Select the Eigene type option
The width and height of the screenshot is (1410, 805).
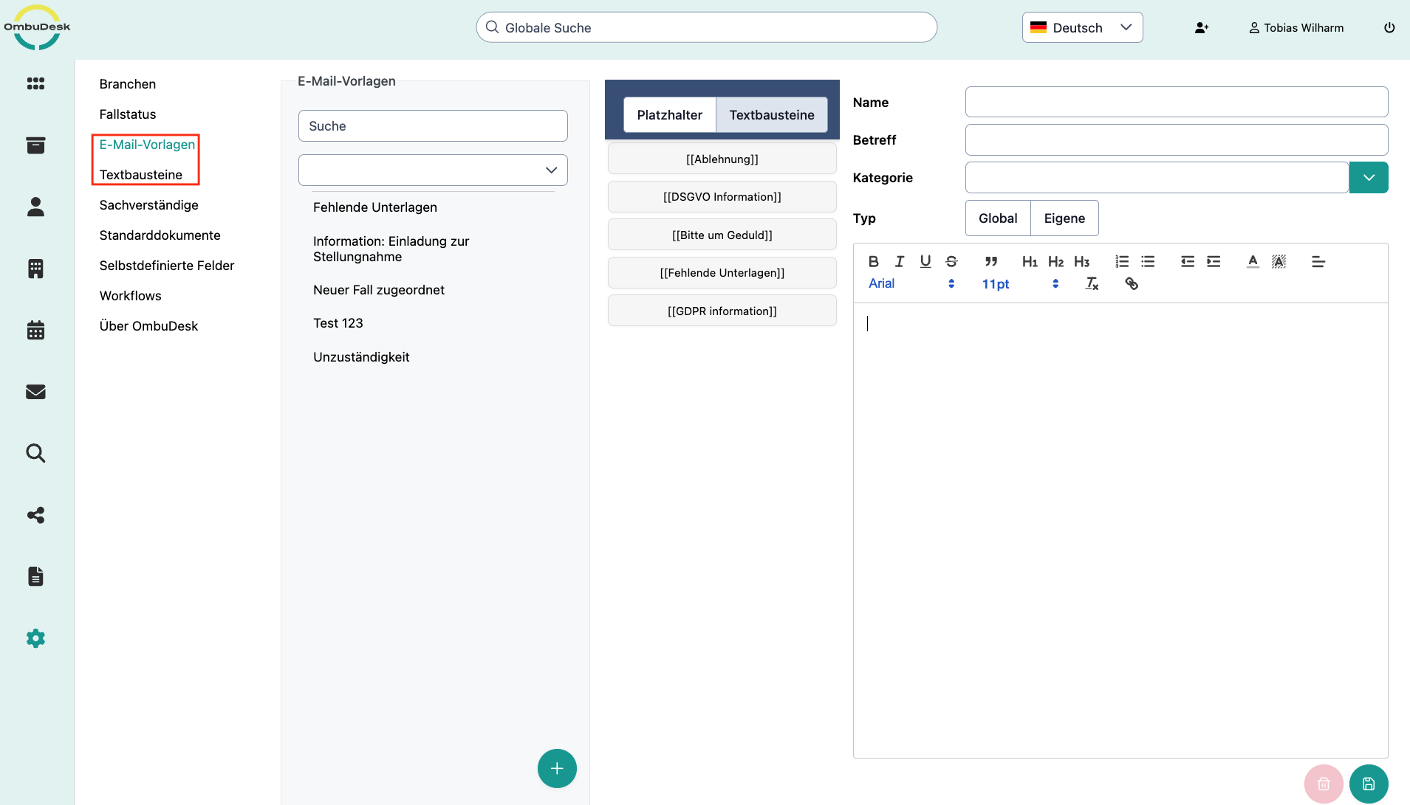[1064, 218]
